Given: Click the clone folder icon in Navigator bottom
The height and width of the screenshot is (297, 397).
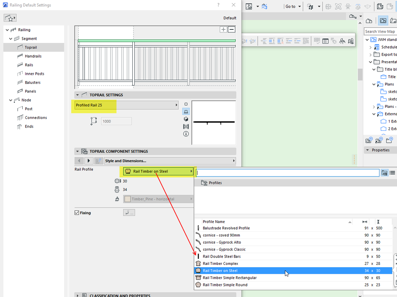Looking at the screenshot, I should (379, 140).
